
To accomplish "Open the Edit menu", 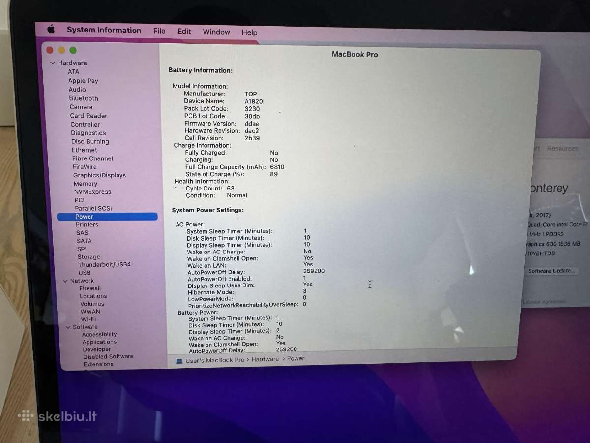I will click(x=184, y=32).
